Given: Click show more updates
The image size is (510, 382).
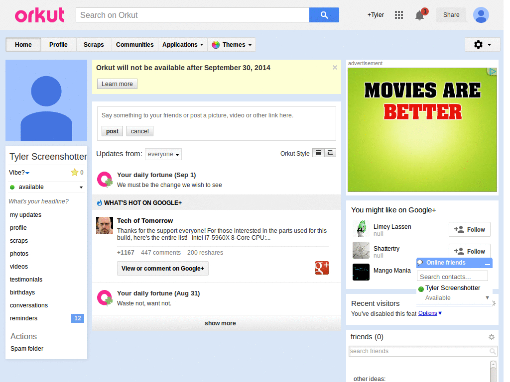Looking at the screenshot, I should point(217,323).
